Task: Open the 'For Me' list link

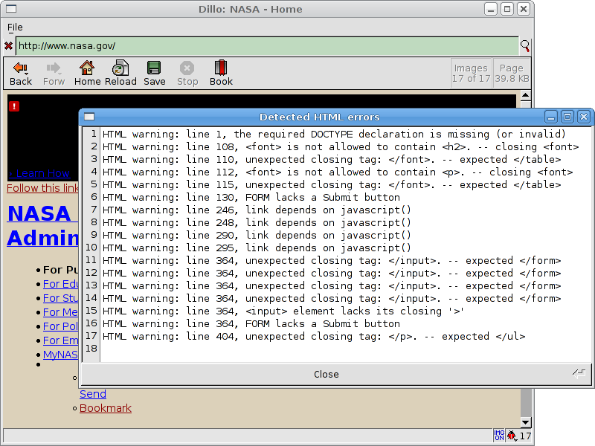Action: tap(60, 312)
